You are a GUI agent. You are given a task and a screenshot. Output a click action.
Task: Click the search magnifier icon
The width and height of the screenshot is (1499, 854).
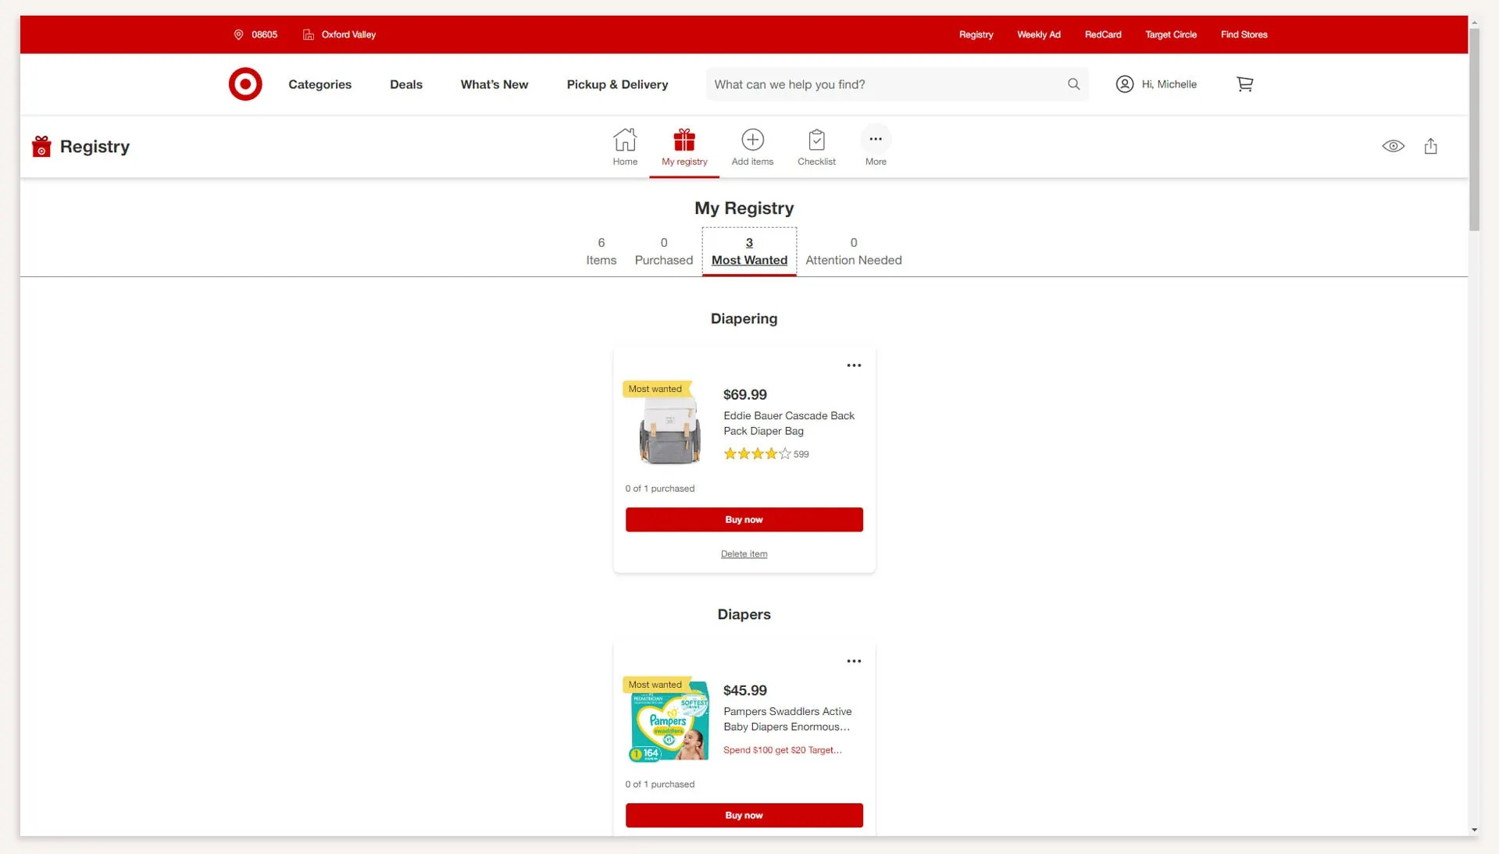pos(1074,84)
